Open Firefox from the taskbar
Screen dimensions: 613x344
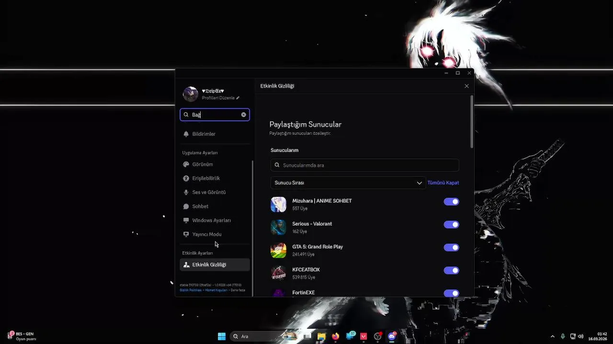[x=335, y=336]
